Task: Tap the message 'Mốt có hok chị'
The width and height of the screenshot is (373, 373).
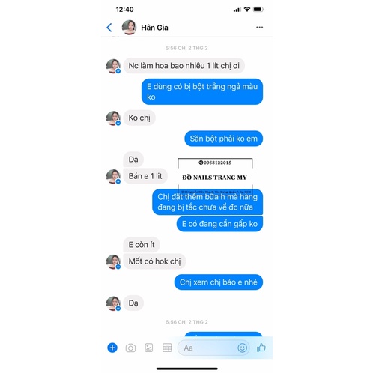Action: point(154,261)
